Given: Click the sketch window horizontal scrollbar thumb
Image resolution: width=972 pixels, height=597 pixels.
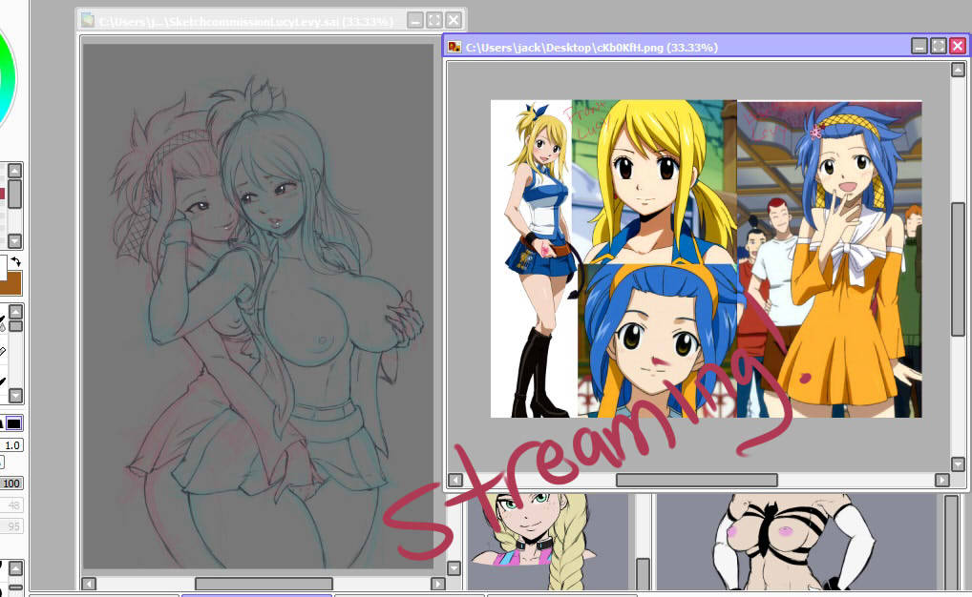Looking at the screenshot, I should [264, 584].
